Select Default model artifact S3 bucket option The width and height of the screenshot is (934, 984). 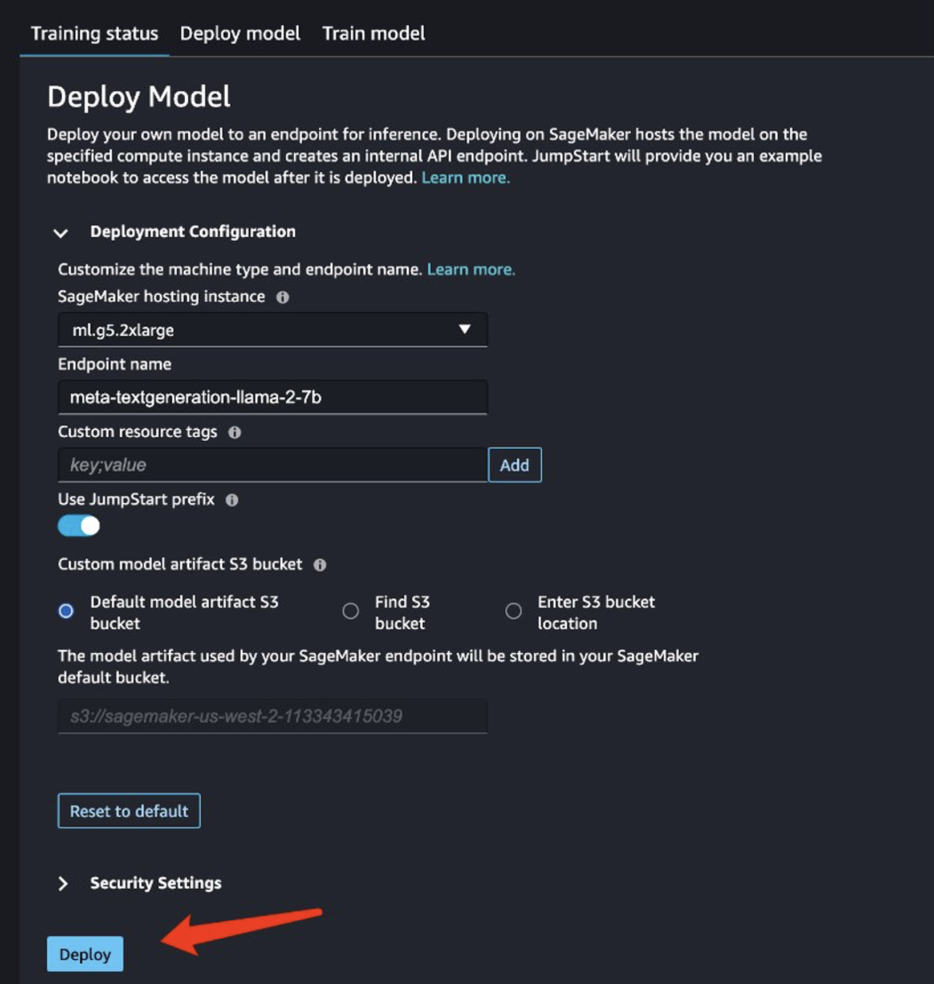click(x=66, y=611)
